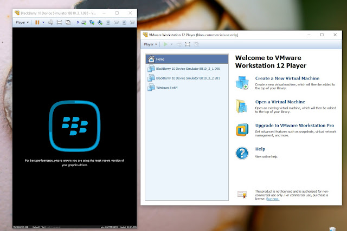The height and width of the screenshot is (231, 347).
Task: Toggle Unity mode in the simulator toolbar
Action: pyautogui.click(x=68, y=22)
